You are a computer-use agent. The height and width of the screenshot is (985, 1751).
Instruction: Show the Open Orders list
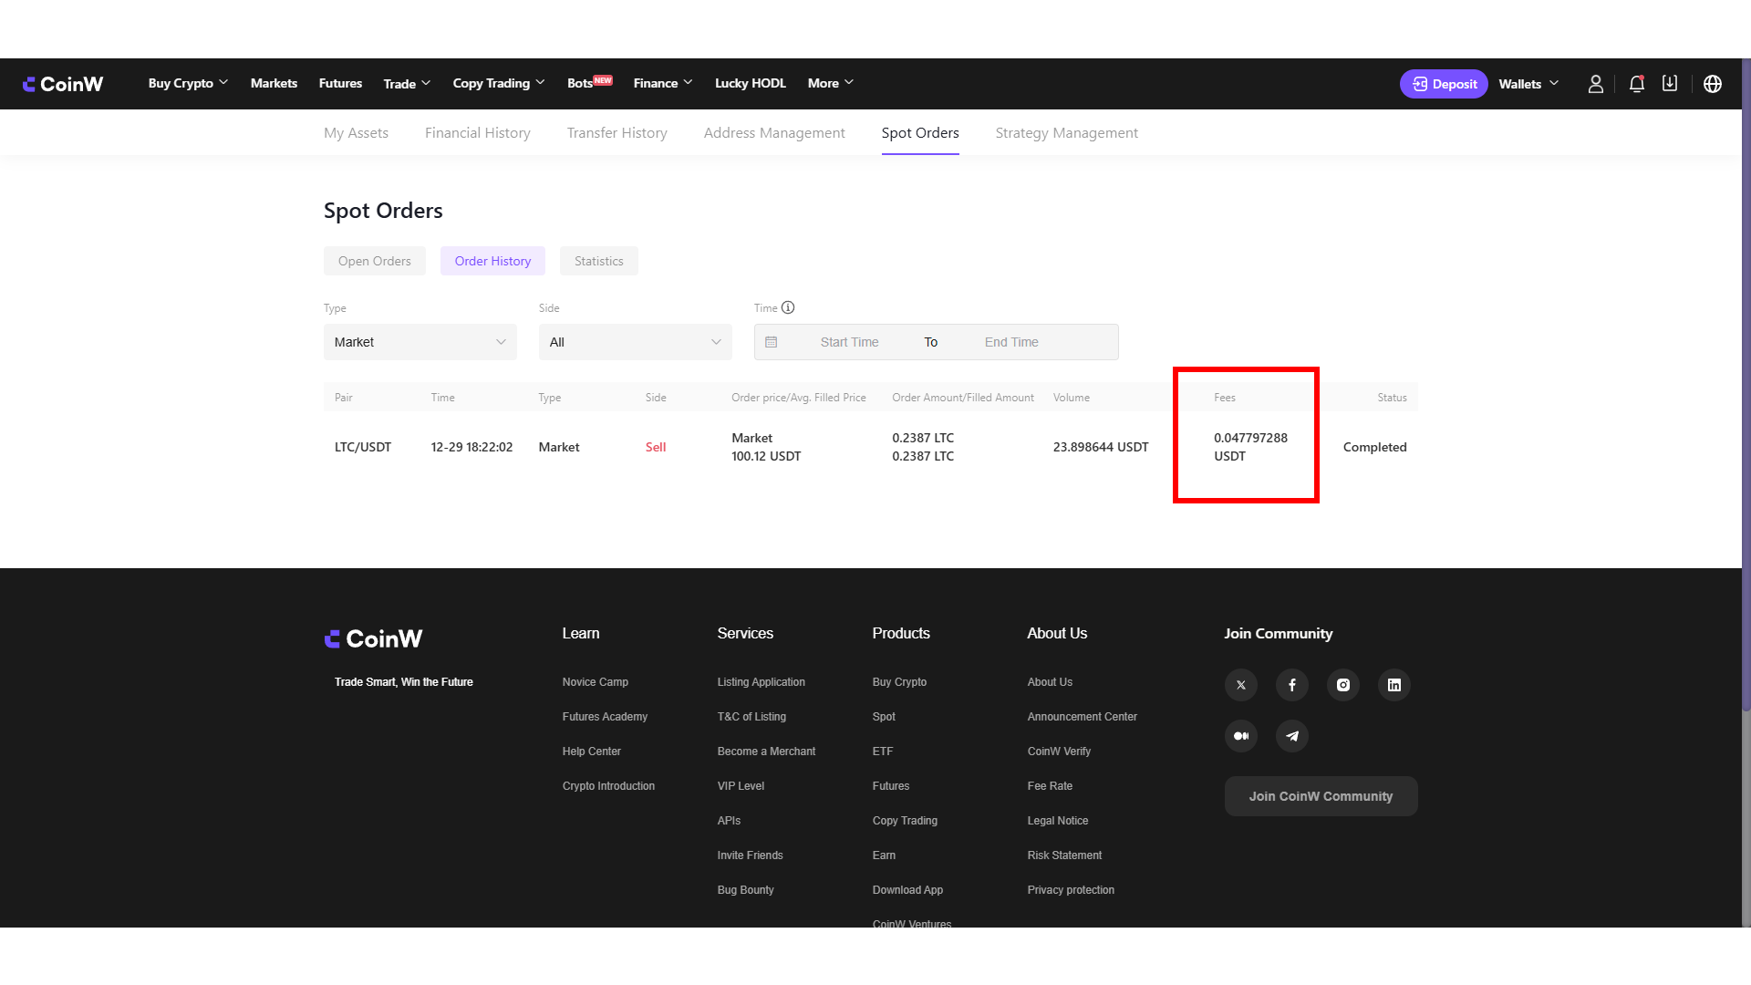375,261
